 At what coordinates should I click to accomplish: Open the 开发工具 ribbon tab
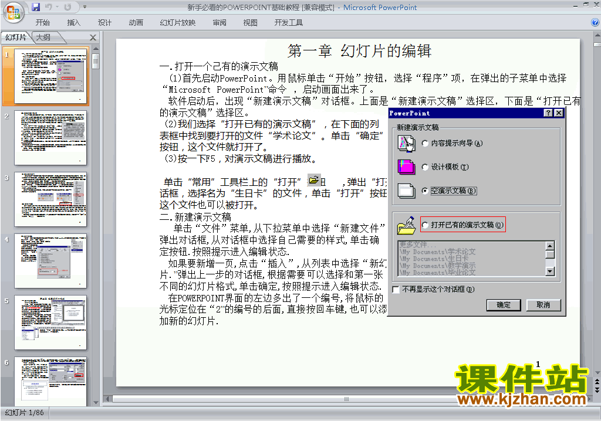tap(289, 23)
